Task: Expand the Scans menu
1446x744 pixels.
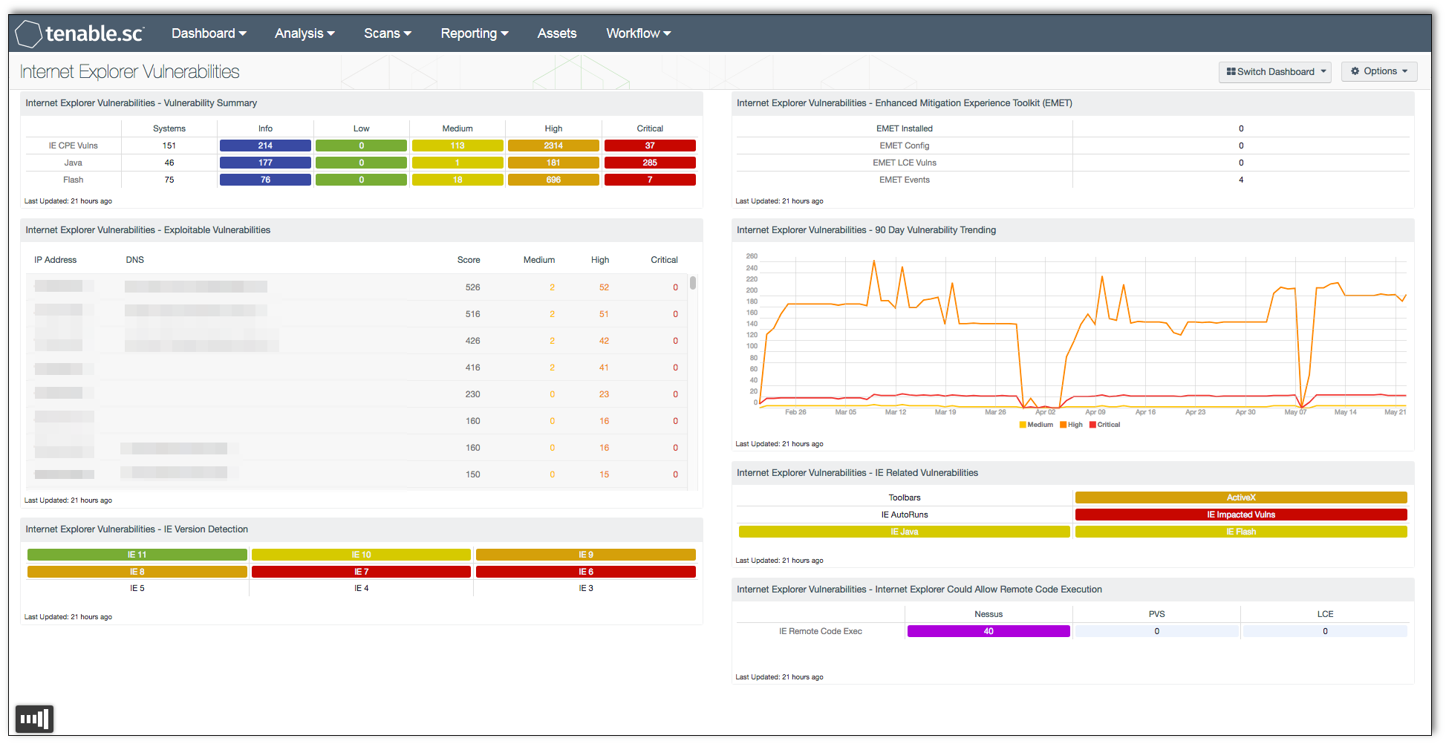Action: click(387, 33)
